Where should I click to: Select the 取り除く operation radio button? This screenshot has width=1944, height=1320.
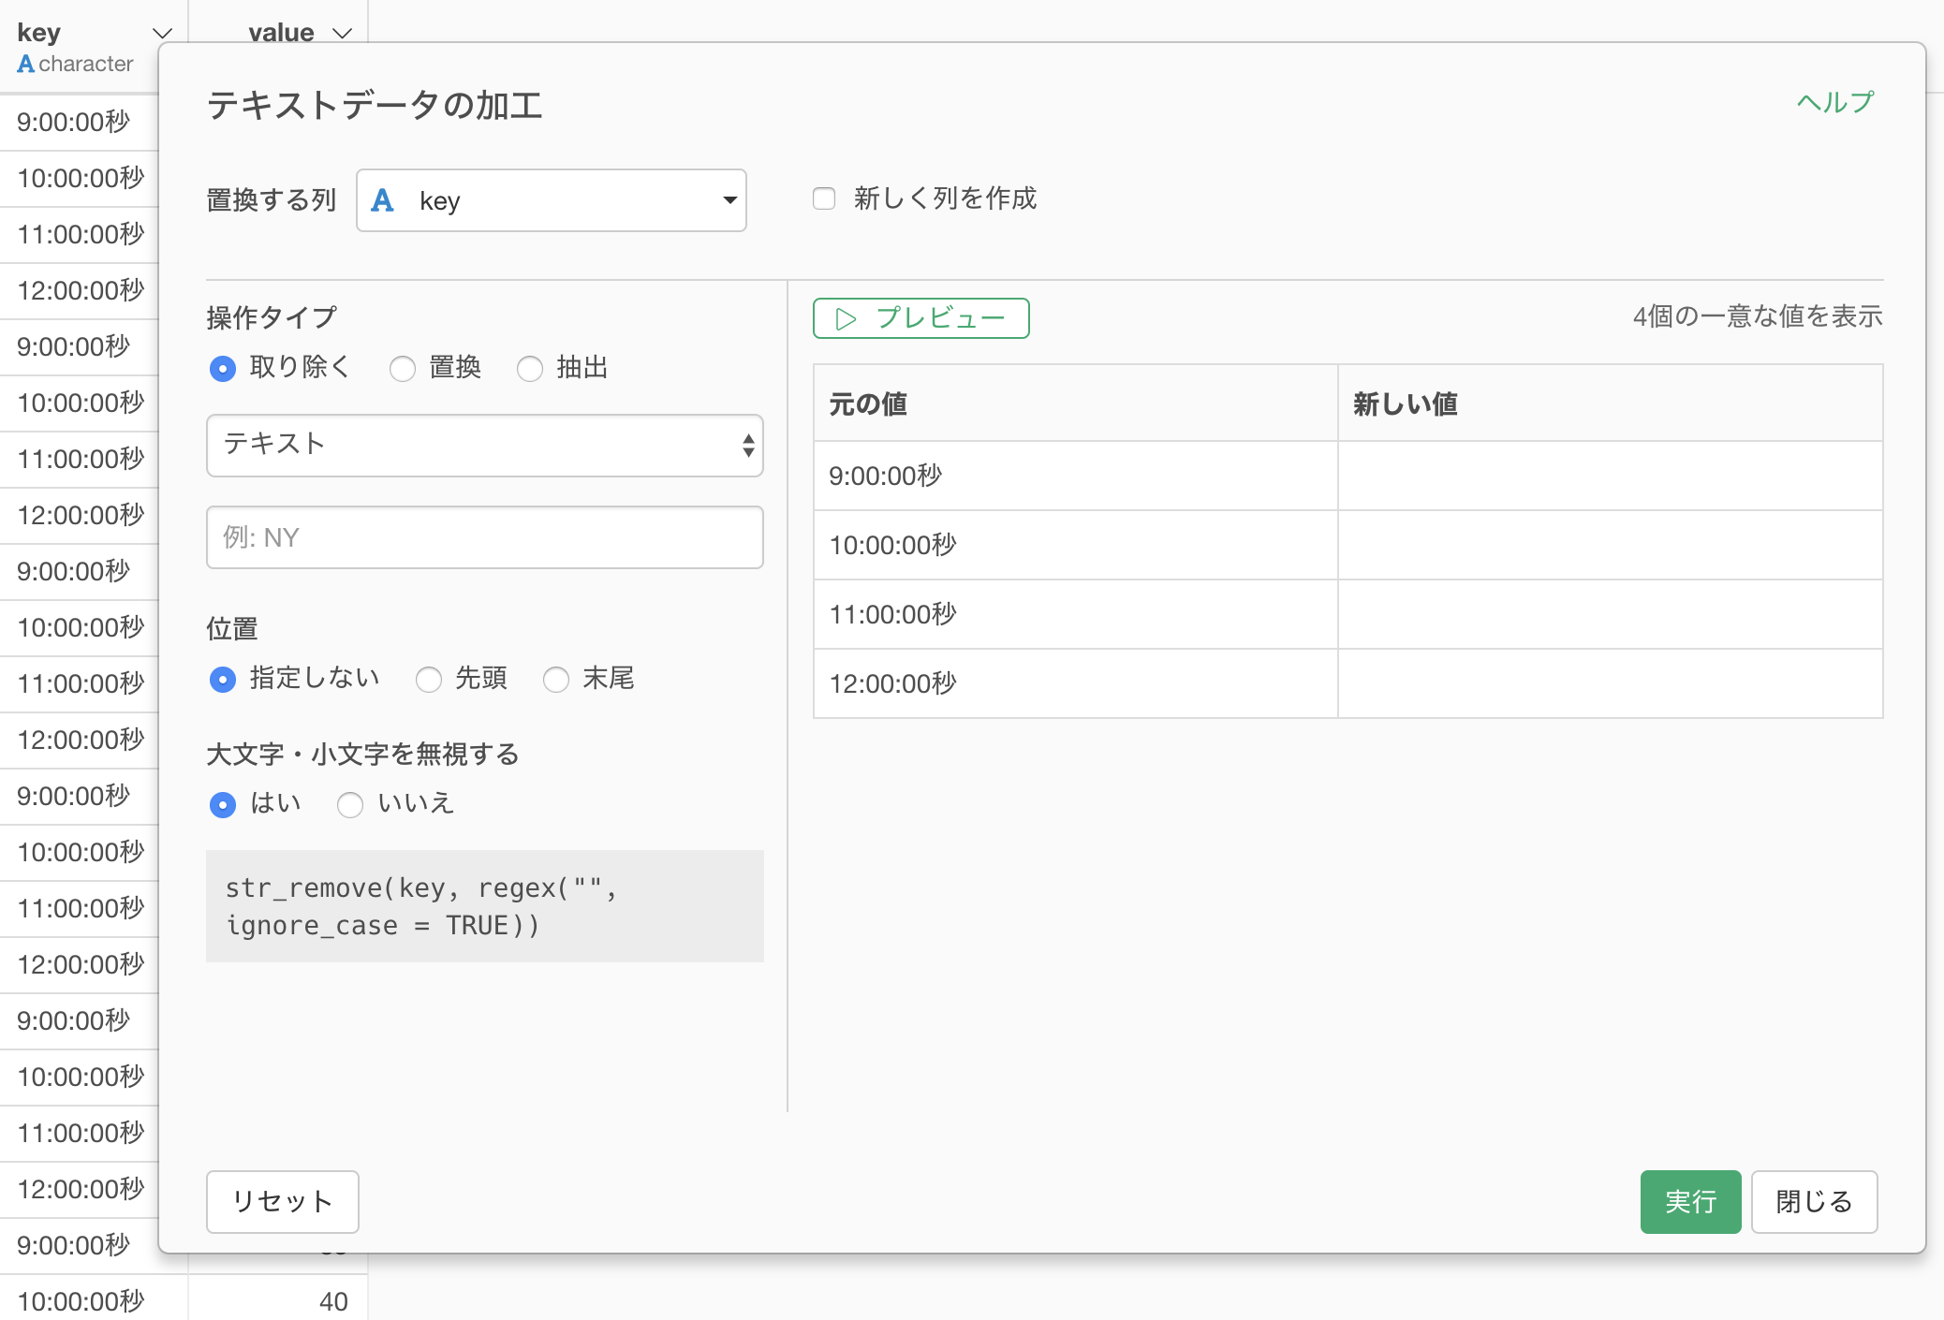tap(223, 369)
